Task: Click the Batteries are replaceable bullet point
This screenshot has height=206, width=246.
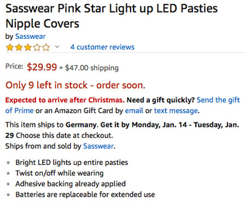Action: click(85, 195)
